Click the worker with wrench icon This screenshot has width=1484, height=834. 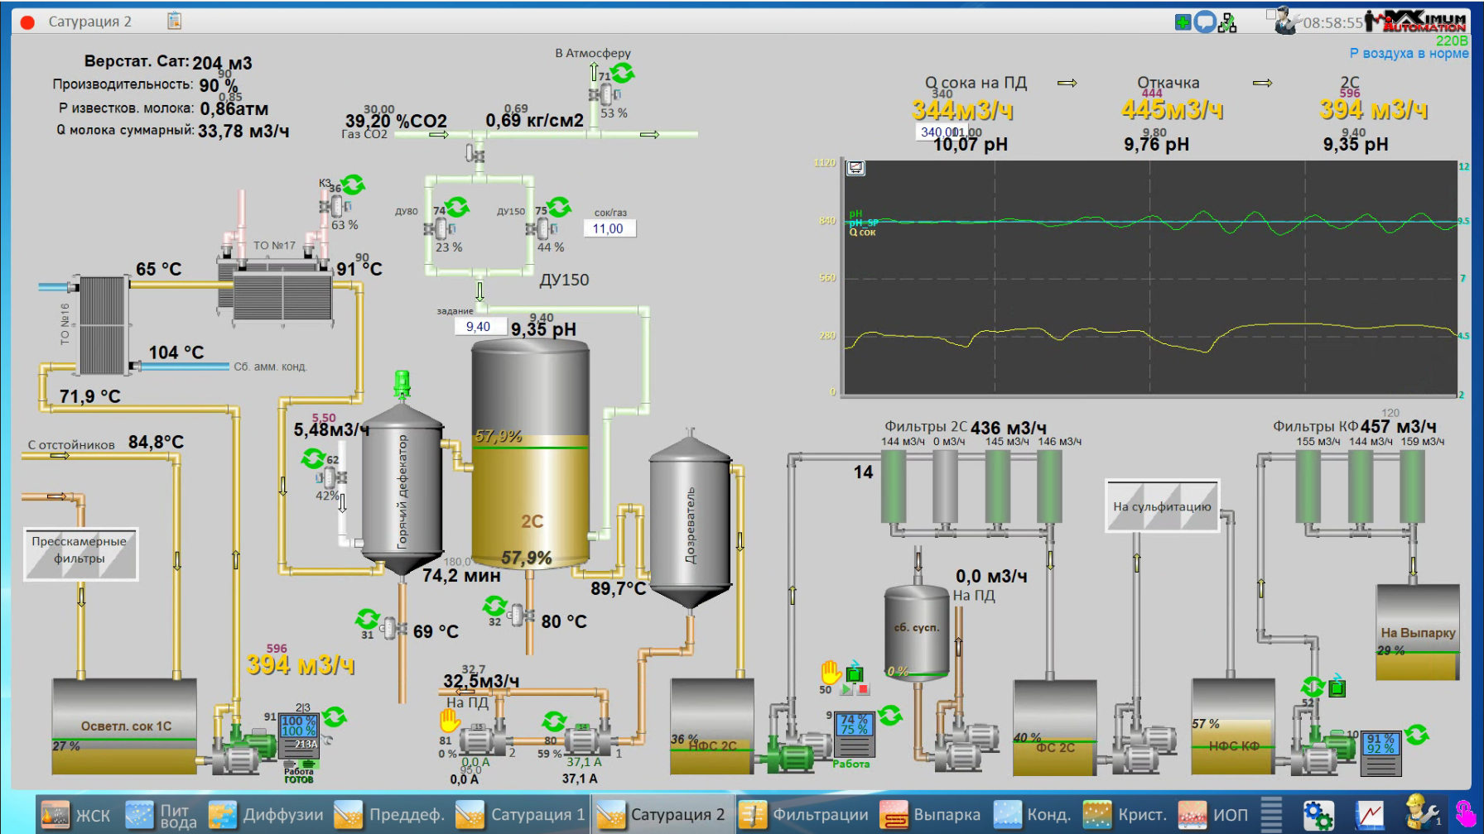coord(1419,812)
